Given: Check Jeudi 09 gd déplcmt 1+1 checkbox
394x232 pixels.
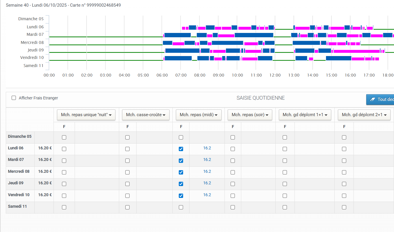Looking at the screenshot, I should 285,184.
